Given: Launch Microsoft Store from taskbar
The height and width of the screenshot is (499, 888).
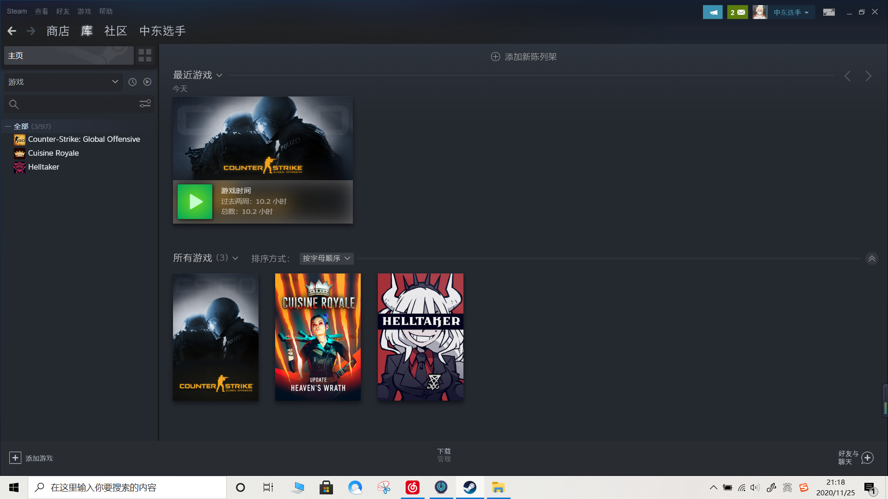Looking at the screenshot, I should coord(327,487).
